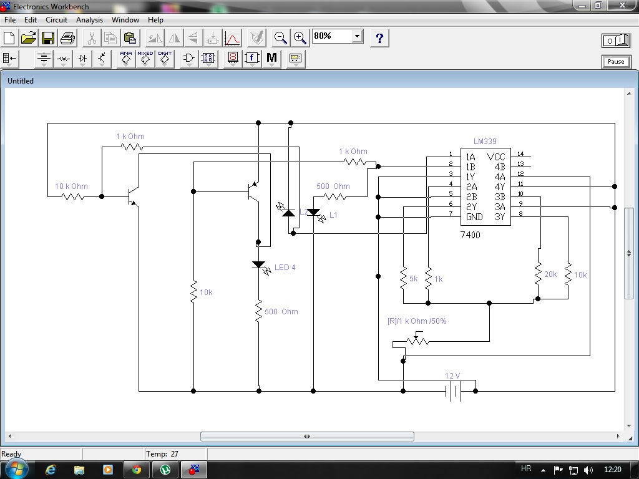Open the Circuit menu

coord(56,19)
